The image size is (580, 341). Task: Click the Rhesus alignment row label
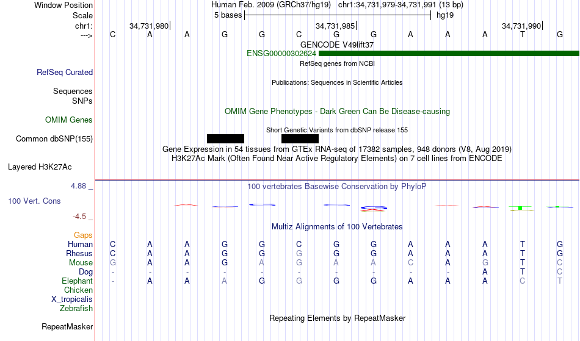(x=79, y=254)
